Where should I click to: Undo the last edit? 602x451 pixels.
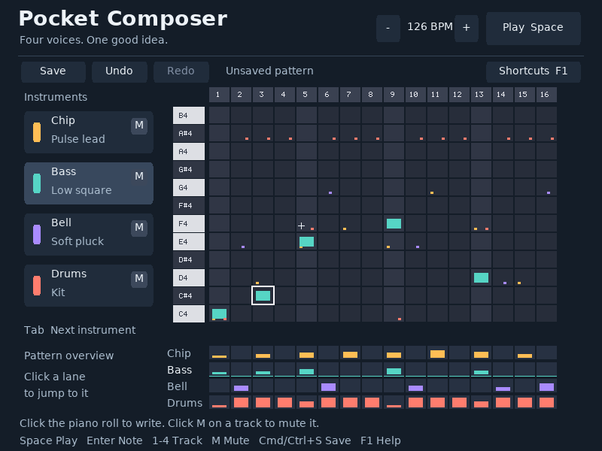120,71
